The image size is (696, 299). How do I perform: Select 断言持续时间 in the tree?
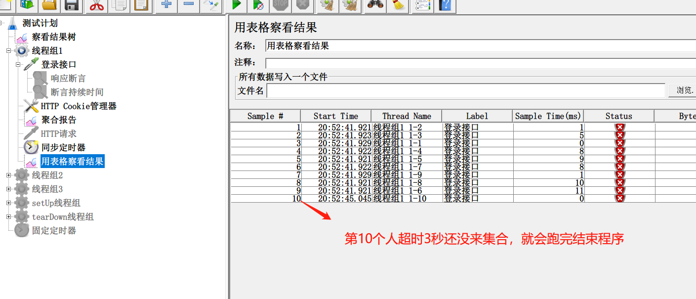[x=77, y=92]
